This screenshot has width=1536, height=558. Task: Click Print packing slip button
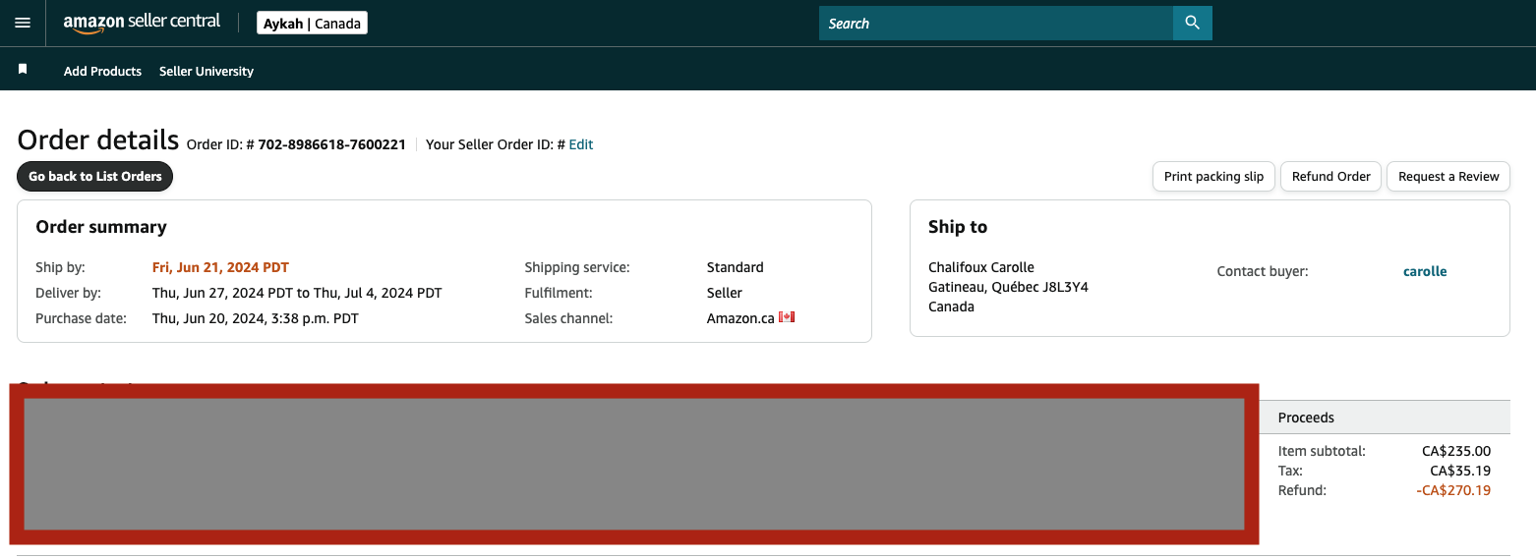pos(1213,176)
